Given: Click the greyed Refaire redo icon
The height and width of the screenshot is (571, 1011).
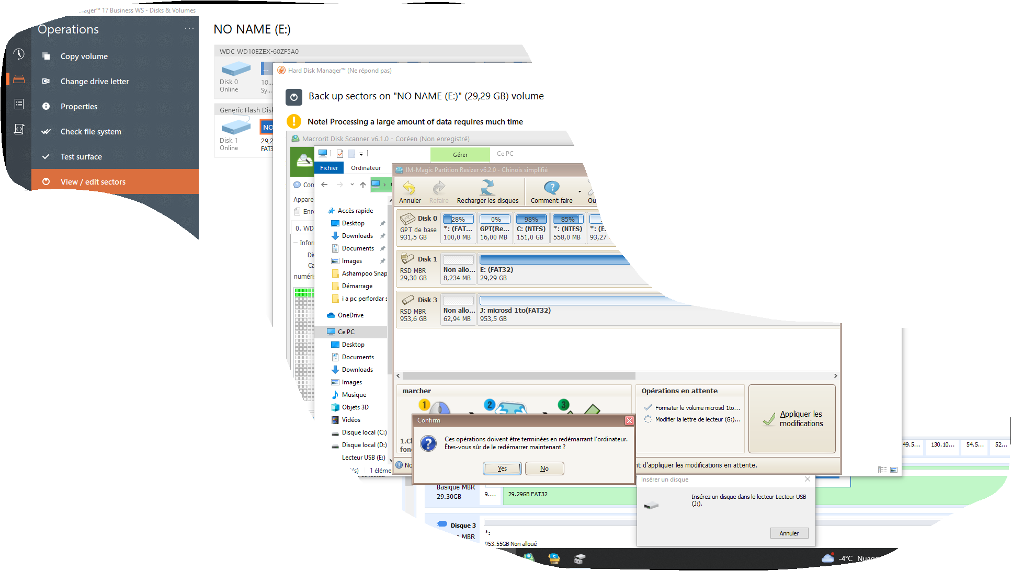Looking at the screenshot, I should pos(439,187).
